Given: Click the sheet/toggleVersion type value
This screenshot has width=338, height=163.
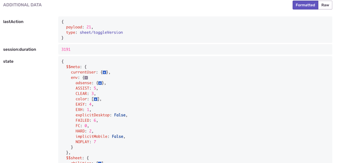Looking at the screenshot, I should coord(101,32).
